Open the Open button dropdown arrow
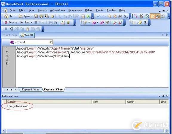 pos(32,16)
